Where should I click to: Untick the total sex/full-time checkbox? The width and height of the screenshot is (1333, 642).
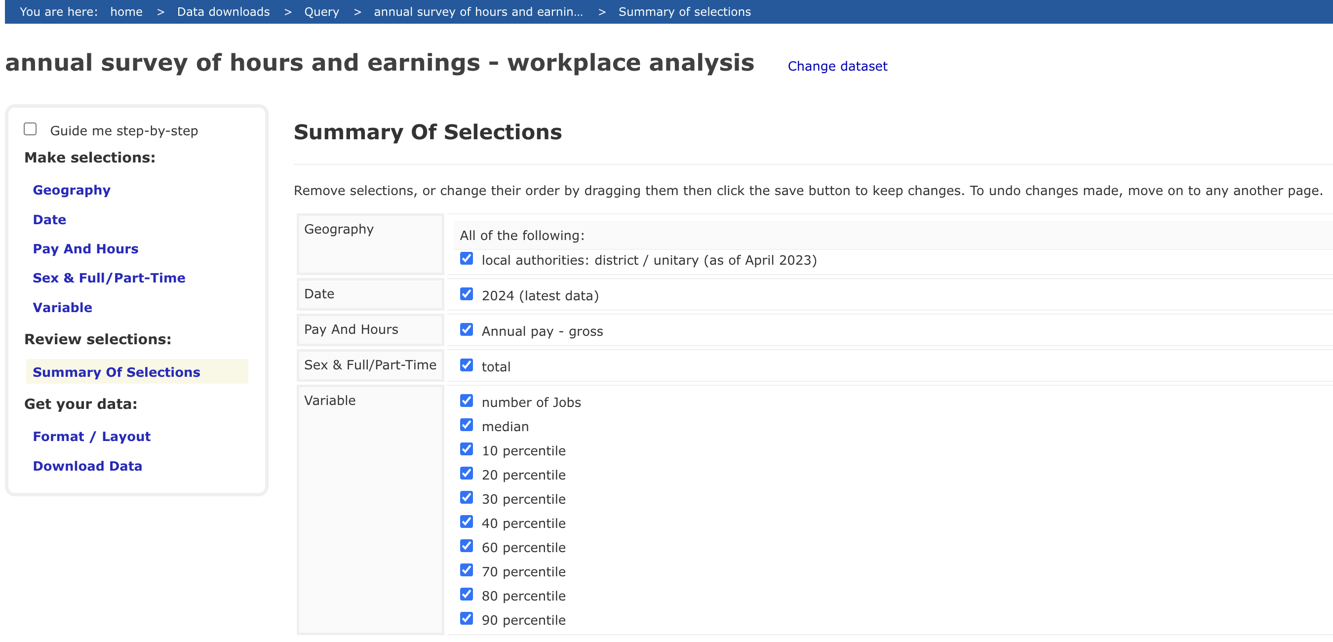pos(466,365)
